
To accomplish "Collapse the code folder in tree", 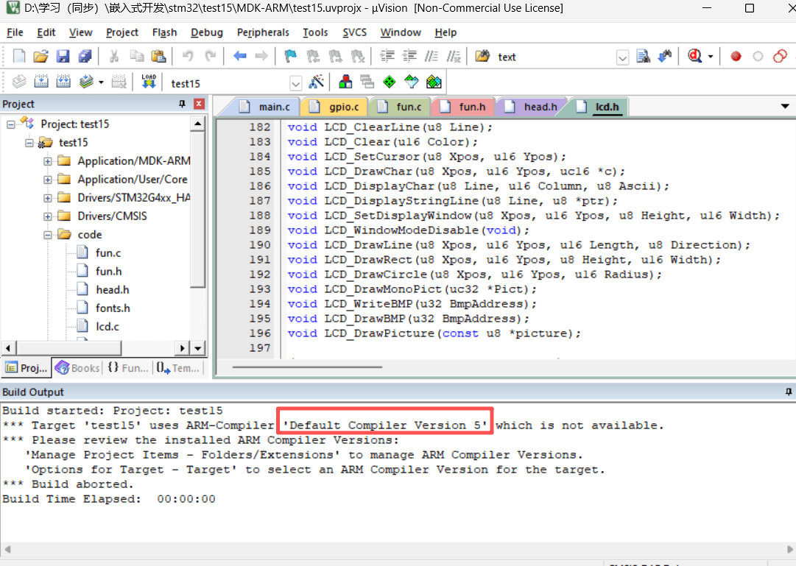I will [48, 235].
